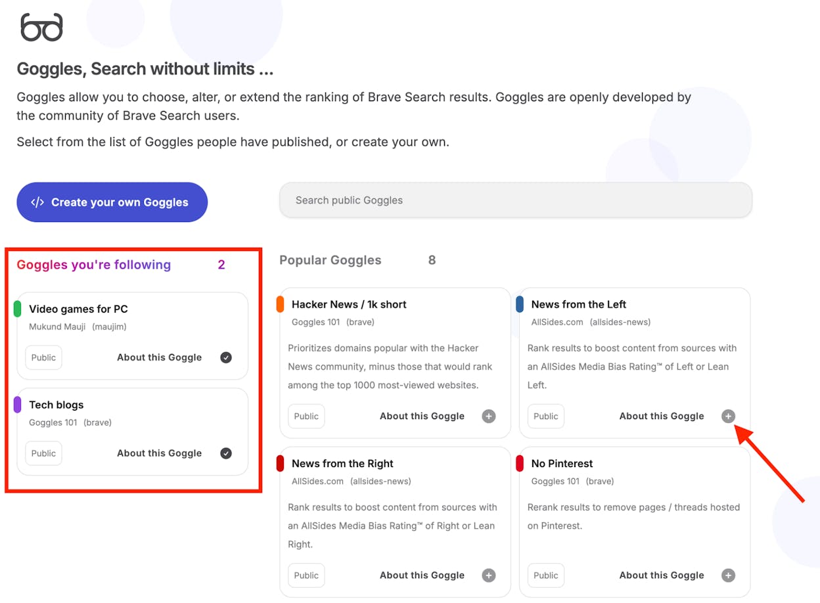Focus the Search public Goggles field
Image resolution: width=820 pixels, height=603 pixels.
[x=516, y=200]
